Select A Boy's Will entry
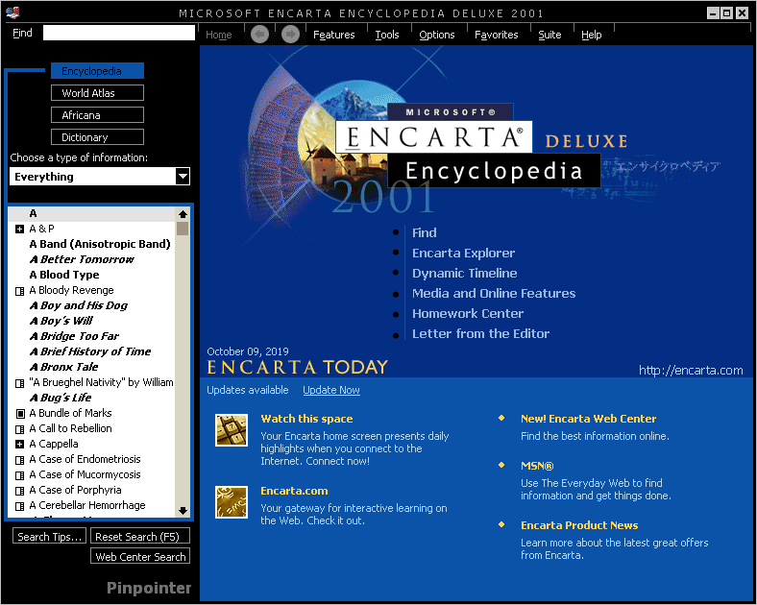 [61, 321]
